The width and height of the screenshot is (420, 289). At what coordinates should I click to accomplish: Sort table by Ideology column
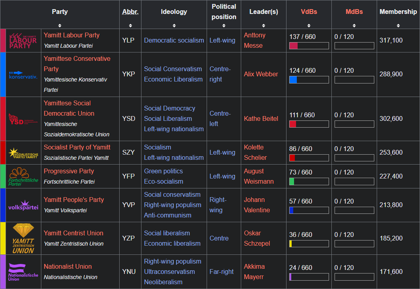174,25
